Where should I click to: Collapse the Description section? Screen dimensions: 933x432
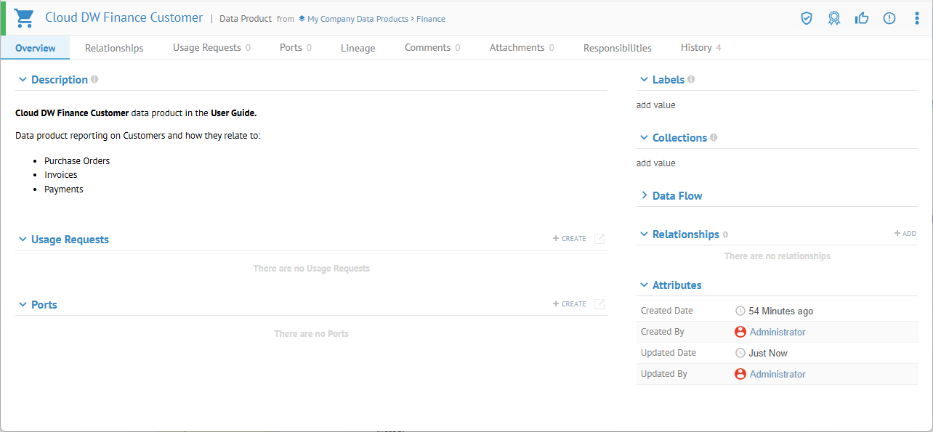click(x=23, y=80)
